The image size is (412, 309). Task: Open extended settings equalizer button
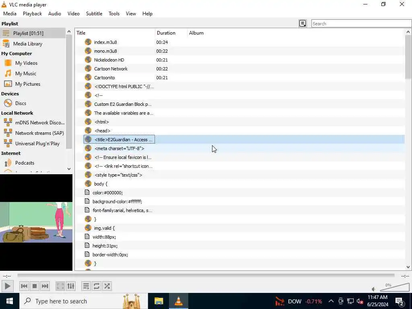coord(71,286)
